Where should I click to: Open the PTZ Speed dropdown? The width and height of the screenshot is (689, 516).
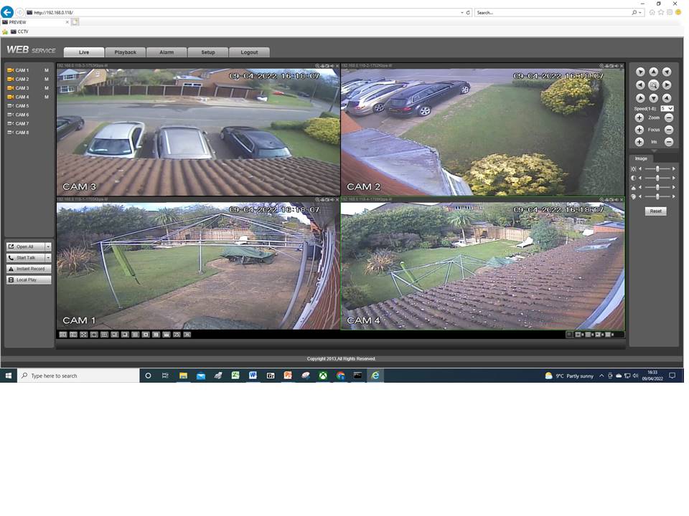tap(667, 108)
